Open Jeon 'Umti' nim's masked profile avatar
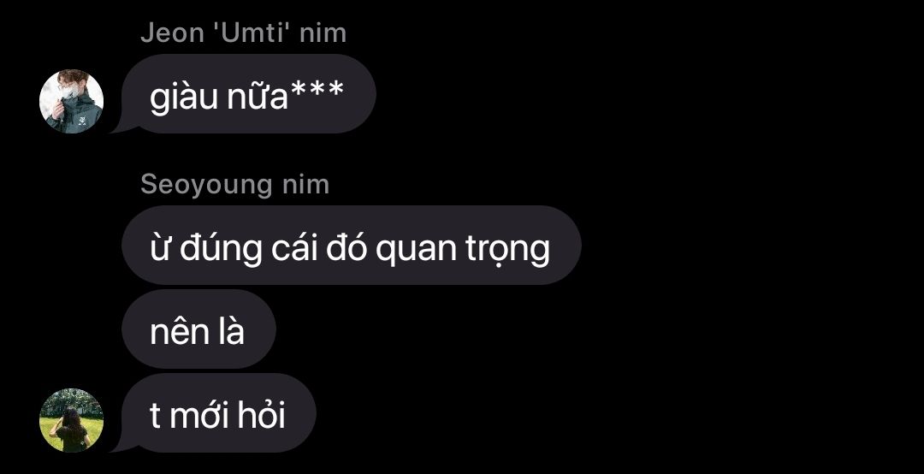This screenshot has height=474, width=924. (71, 102)
